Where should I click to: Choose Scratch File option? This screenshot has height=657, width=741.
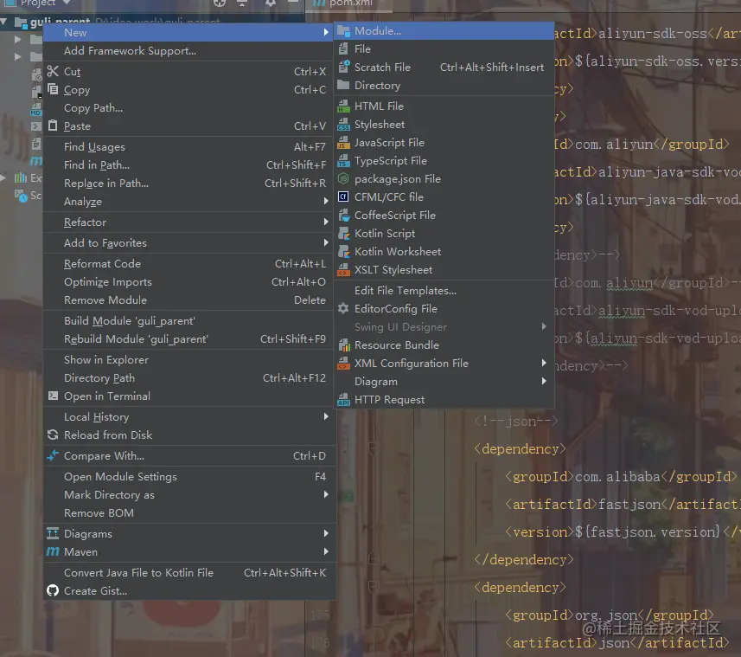[444, 68]
